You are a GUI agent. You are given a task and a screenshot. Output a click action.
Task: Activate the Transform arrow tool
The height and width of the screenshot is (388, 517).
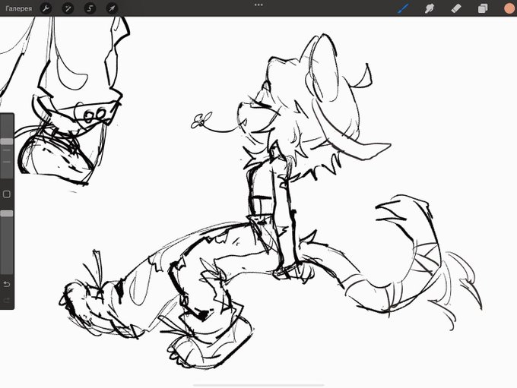tap(112, 8)
